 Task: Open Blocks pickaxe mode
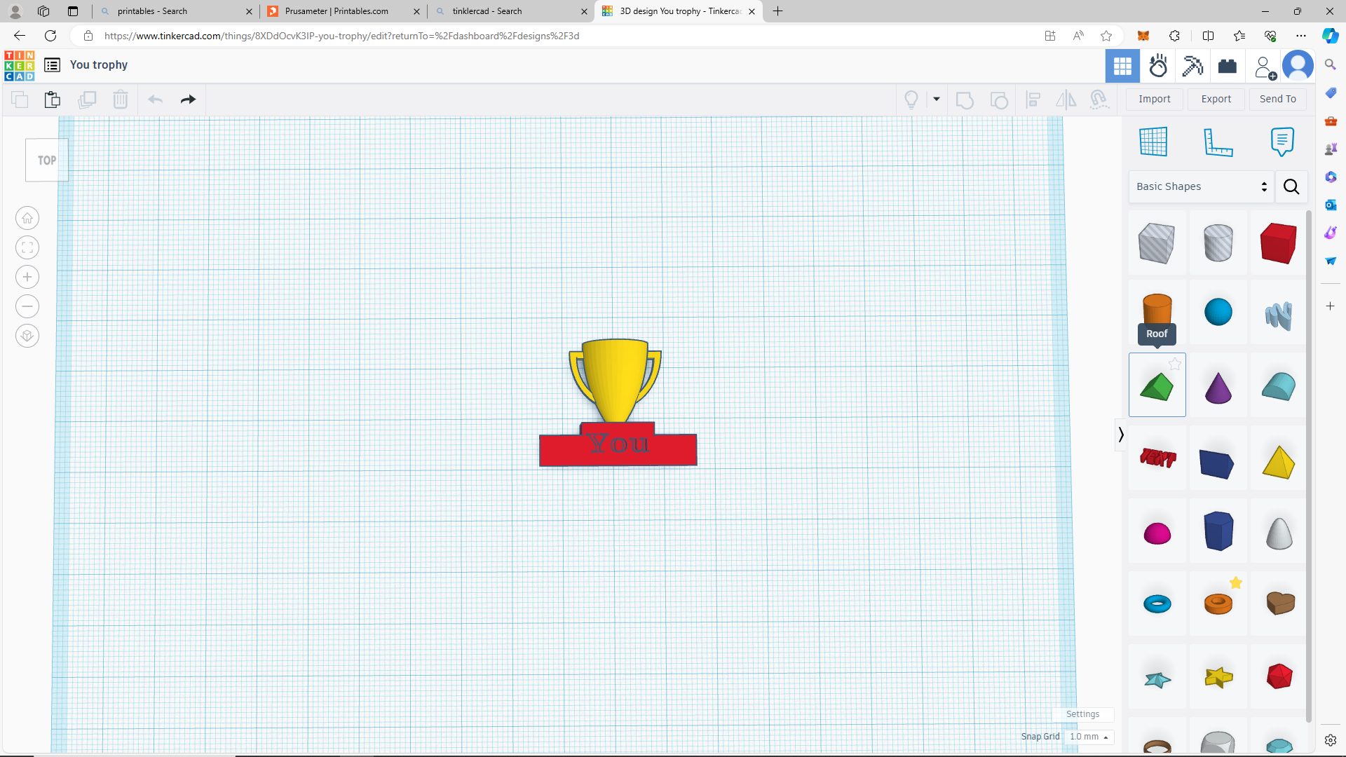click(x=1192, y=67)
